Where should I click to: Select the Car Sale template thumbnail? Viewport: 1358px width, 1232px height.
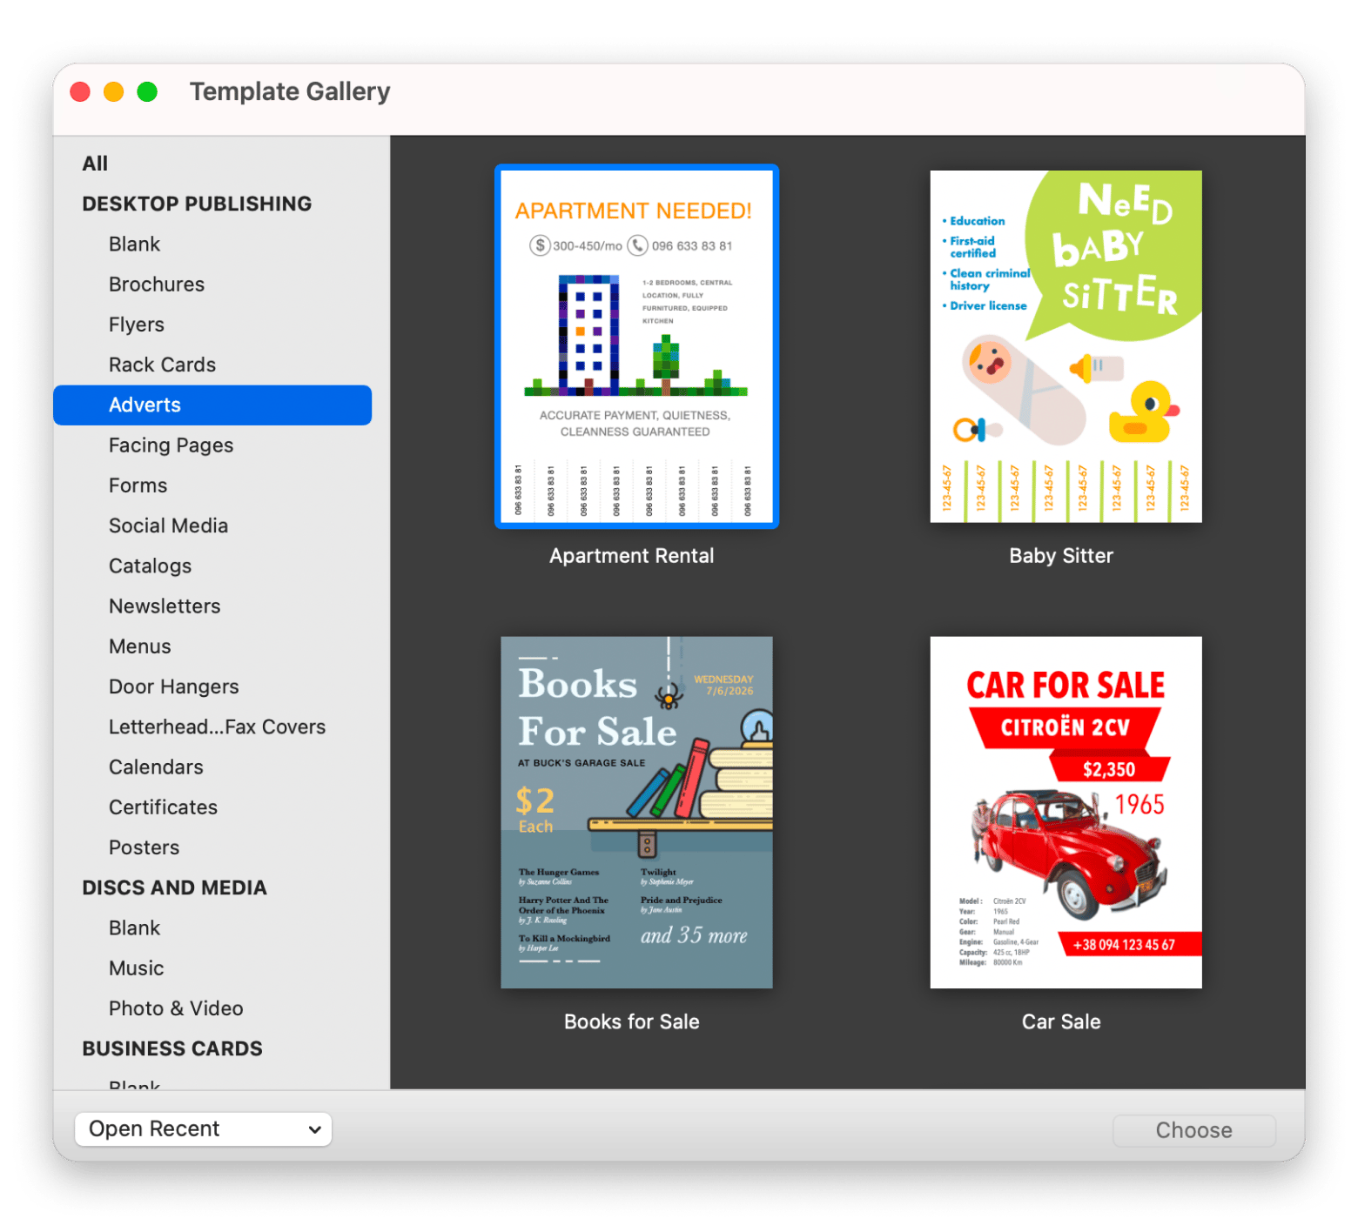coord(1066,813)
